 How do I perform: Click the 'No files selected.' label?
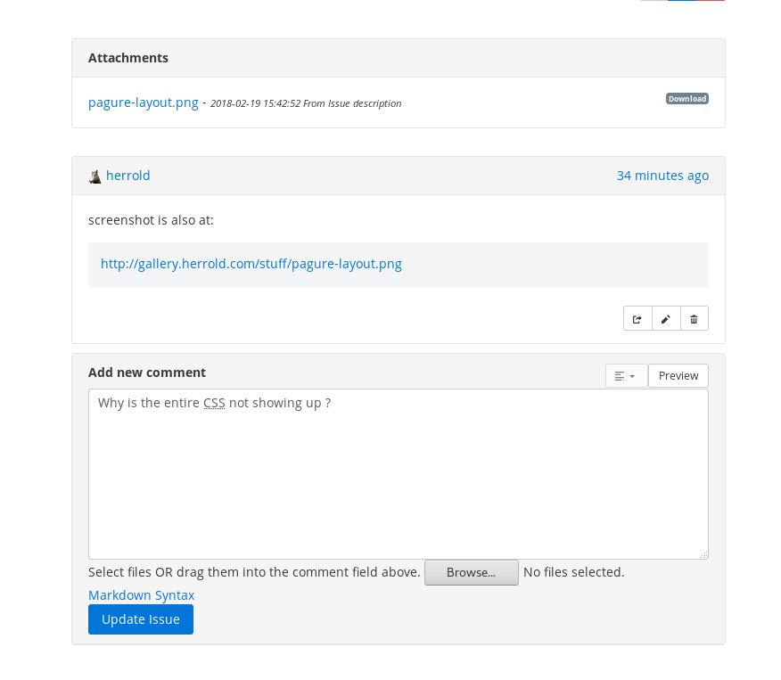574,572
